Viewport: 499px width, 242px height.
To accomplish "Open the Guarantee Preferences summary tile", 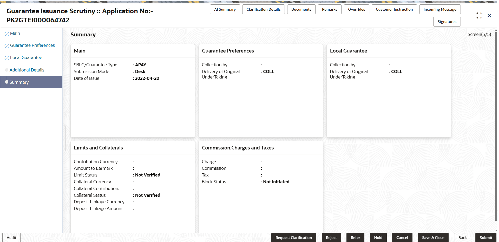I will coord(261,91).
